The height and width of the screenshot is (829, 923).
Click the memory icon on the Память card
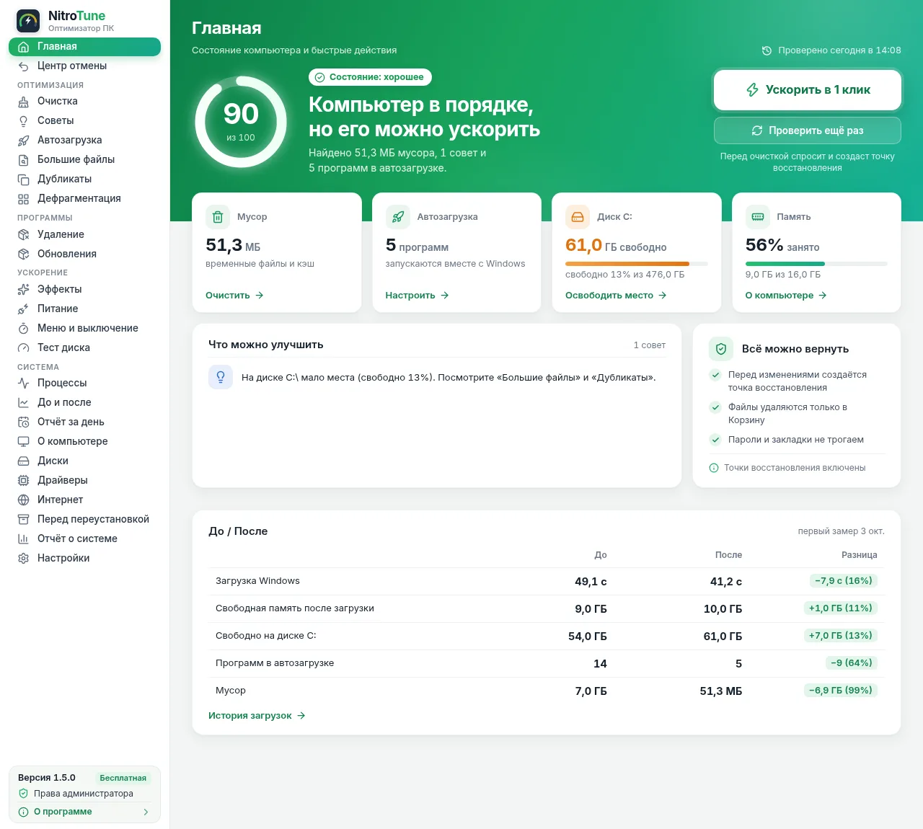pyautogui.click(x=758, y=216)
